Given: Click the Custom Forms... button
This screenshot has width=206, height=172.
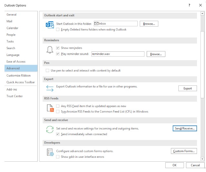Looking at the screenshot, I should coord(184,151).
